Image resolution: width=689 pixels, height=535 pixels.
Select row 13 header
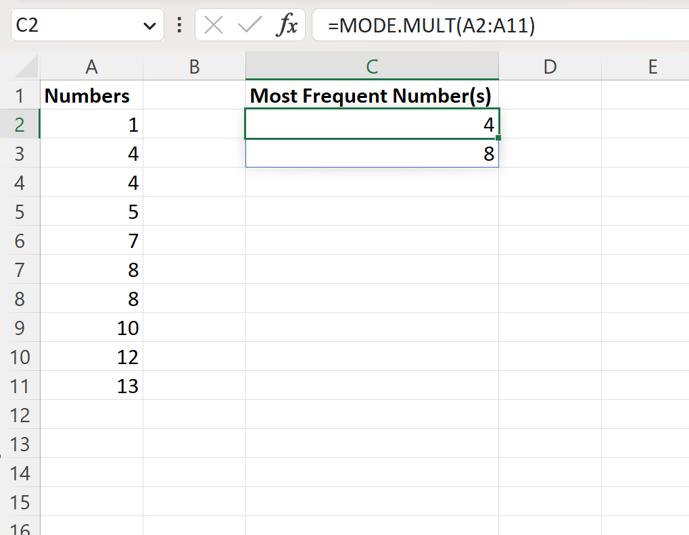click(20, 444)
